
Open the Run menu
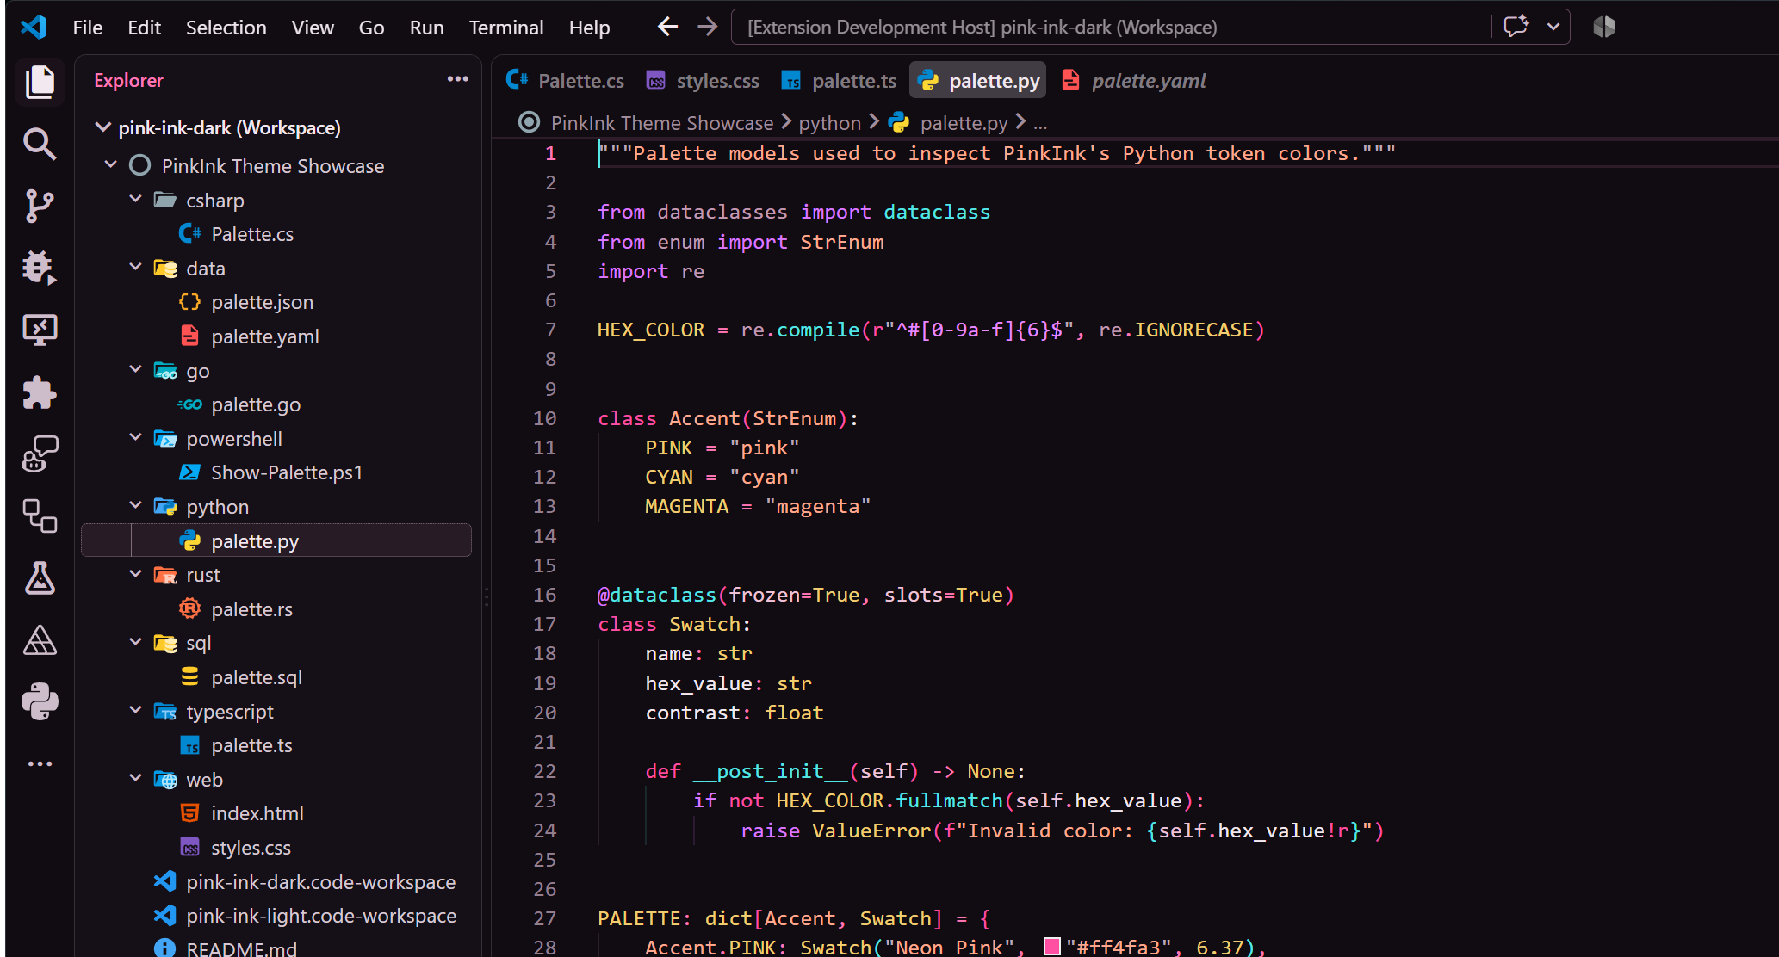(427, 28)
